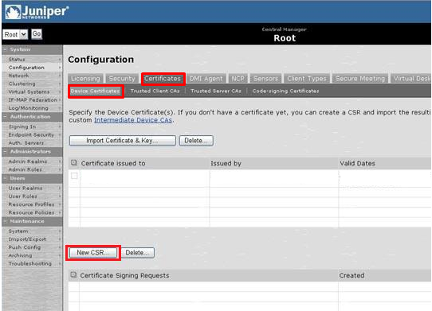432x311 pixels.
Task: Expand the Import/Export submenu arrow
Action: pyautogui.click(x=60, y=239)
